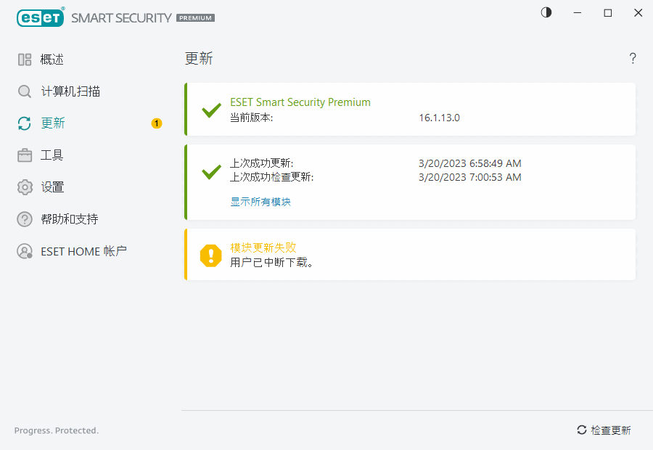This screenshot has width=653, height=450.
Task: Click the ESET logo in title bar
Action: point(41,17)
